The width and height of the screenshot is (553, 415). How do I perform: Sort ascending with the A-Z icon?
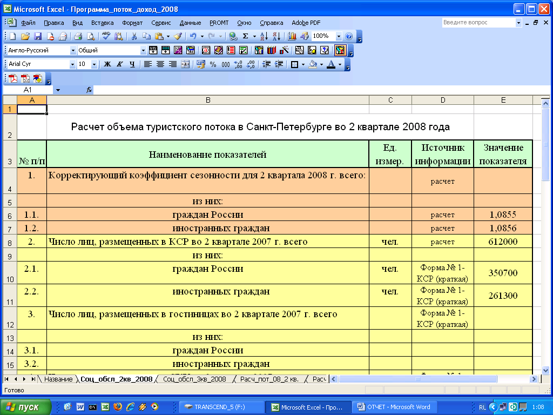click(x=264, y=36)
